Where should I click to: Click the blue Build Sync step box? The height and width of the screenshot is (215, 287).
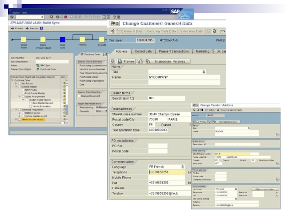tap(62, 39)
